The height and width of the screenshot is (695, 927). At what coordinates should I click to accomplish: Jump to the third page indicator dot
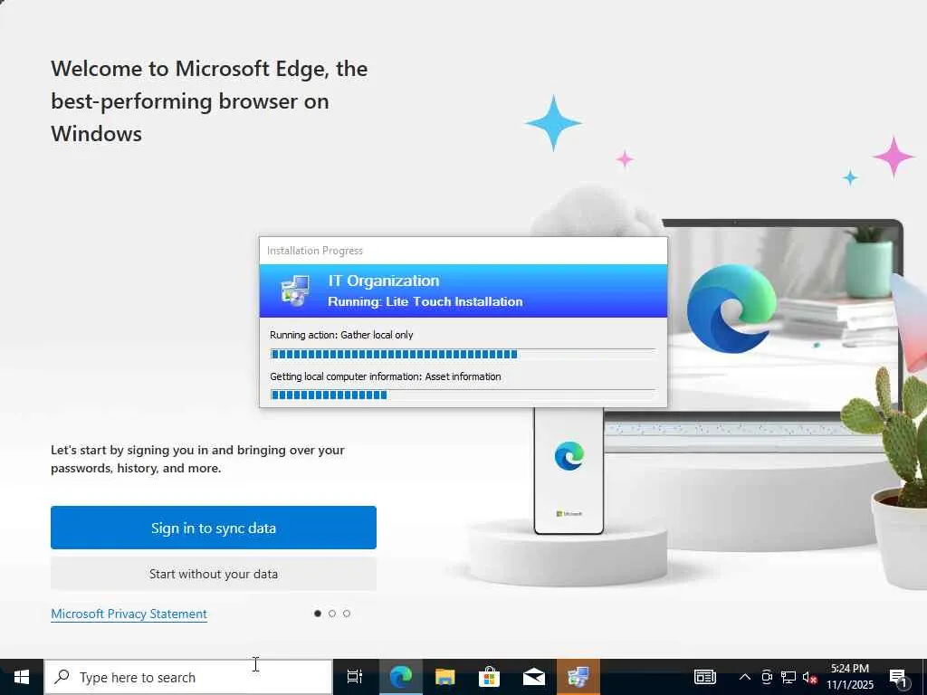347,614
